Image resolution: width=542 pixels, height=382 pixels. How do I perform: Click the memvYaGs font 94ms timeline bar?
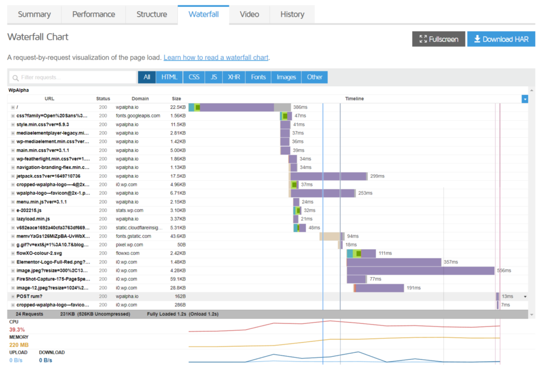tap(332, 237)
